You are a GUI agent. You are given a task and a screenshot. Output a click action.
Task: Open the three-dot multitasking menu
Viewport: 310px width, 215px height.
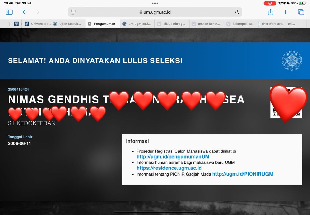tap(155, 3)
